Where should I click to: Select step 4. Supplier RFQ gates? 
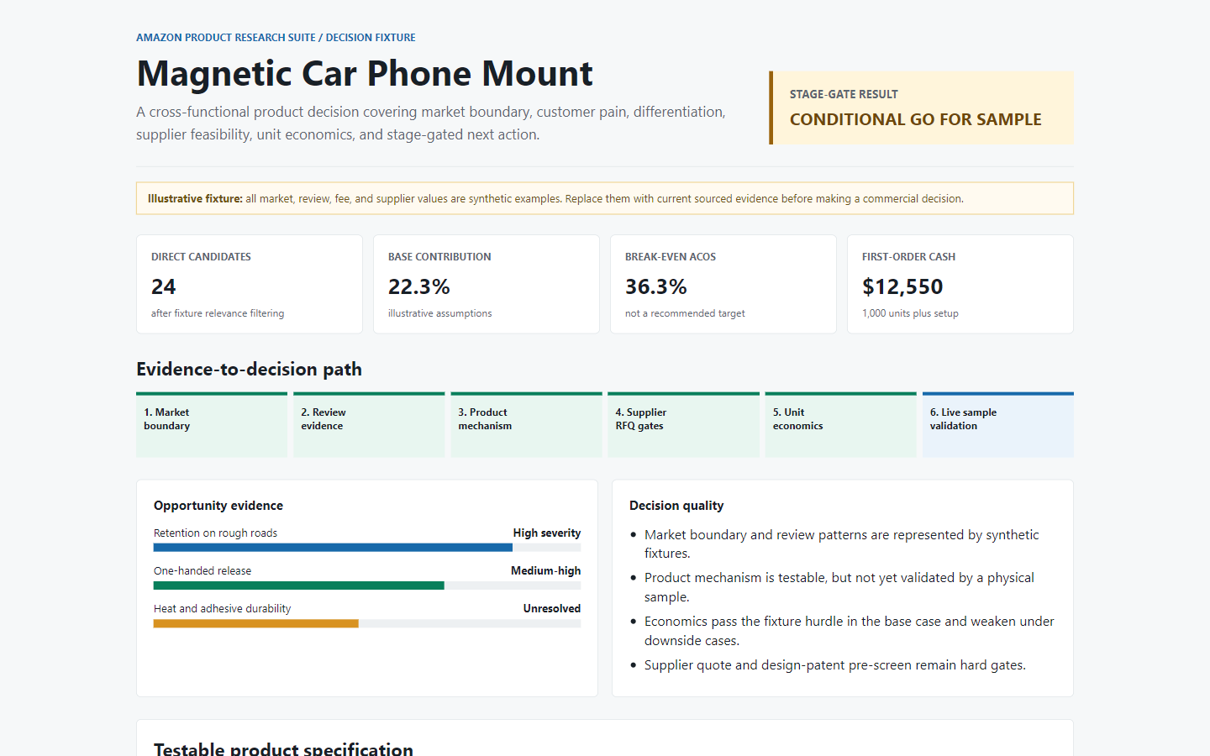[x=683, y=424]
